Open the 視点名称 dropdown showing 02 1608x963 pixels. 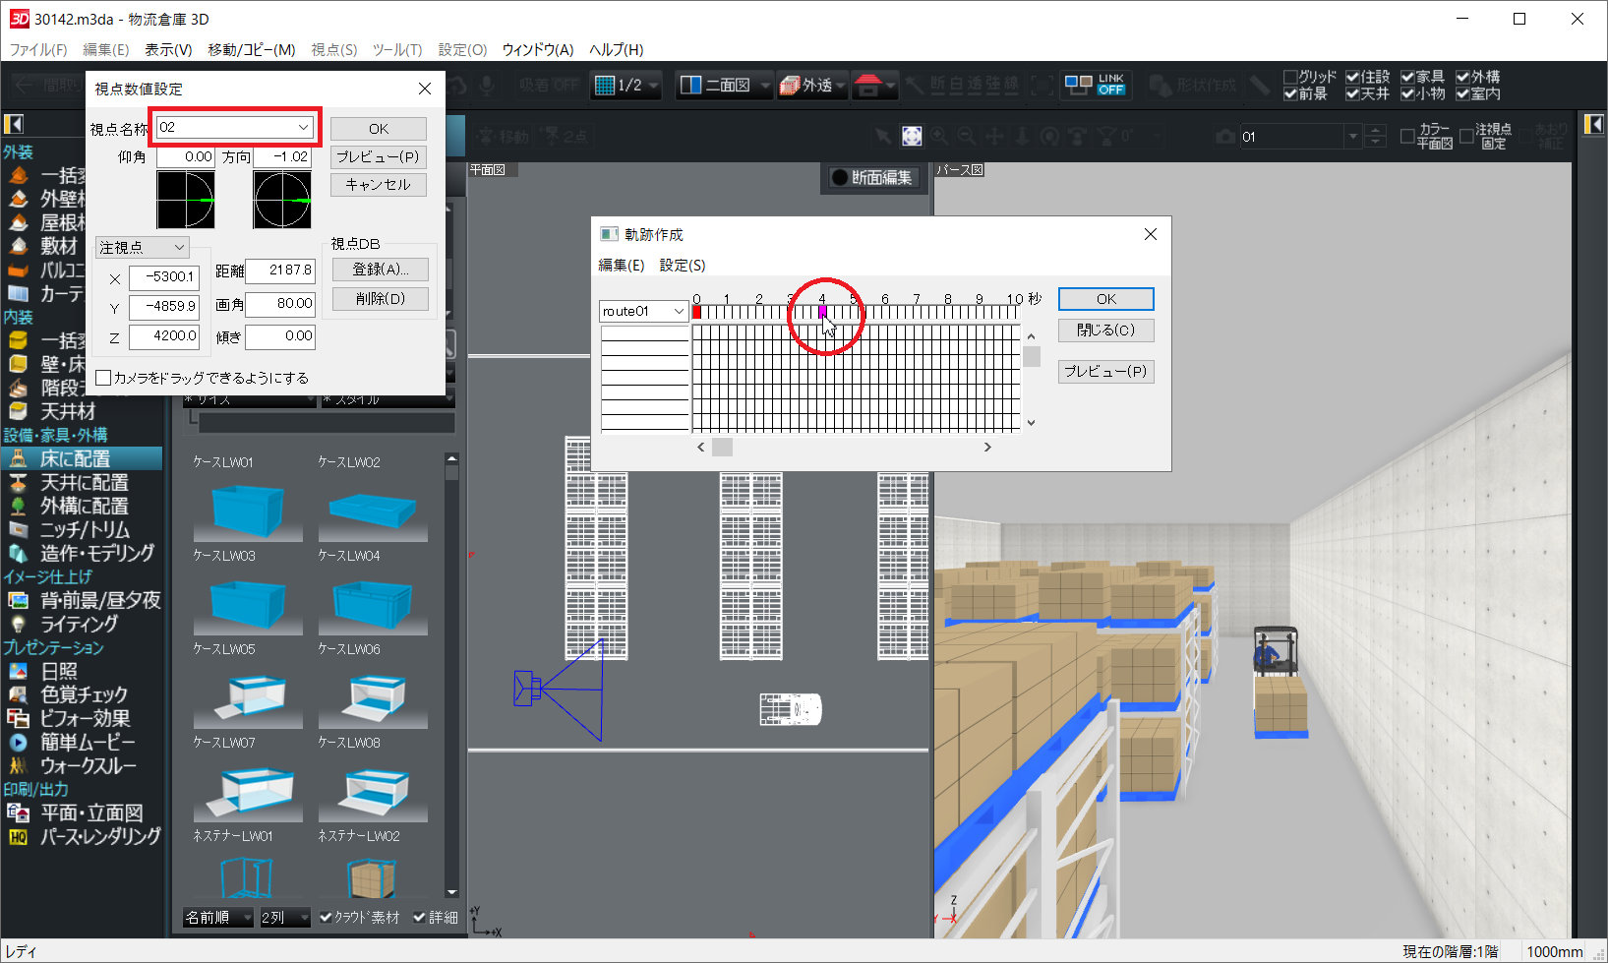point(303,127)
